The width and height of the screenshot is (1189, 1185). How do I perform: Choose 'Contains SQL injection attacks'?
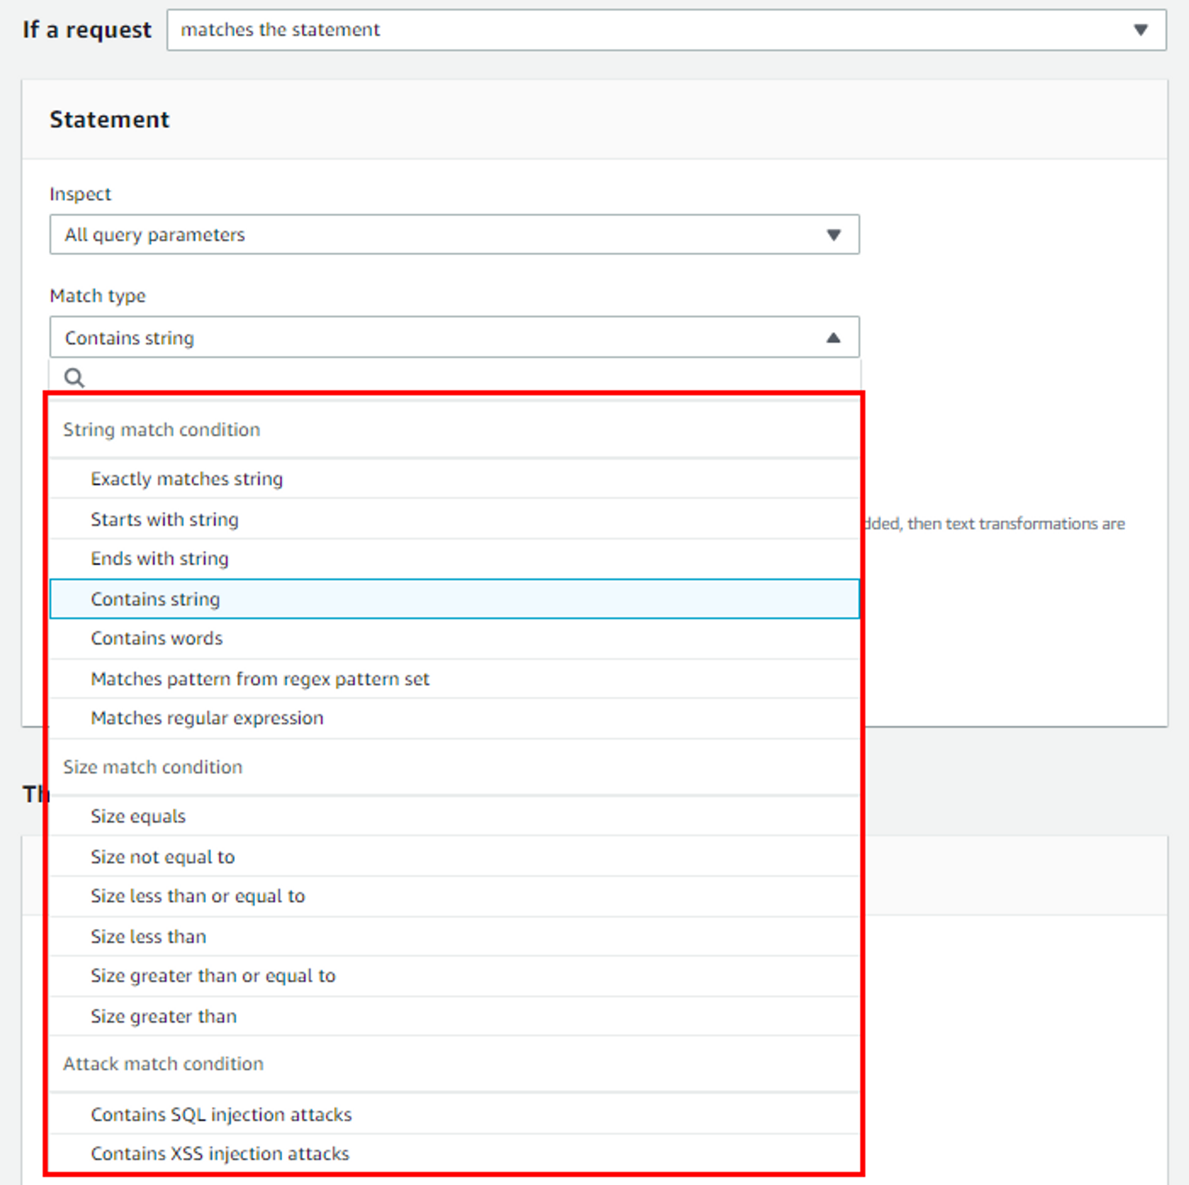pyautogui.click(x=221, y=1115)
